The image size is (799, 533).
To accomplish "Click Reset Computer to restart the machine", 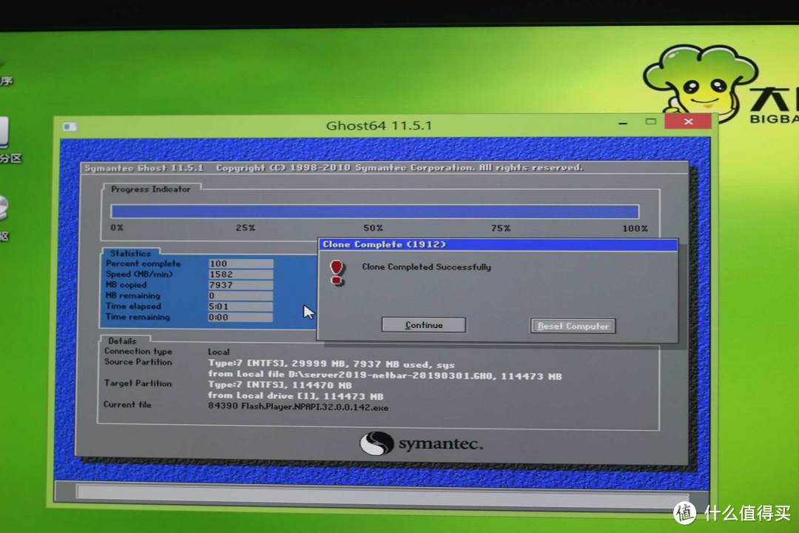I will coord(573,326).
